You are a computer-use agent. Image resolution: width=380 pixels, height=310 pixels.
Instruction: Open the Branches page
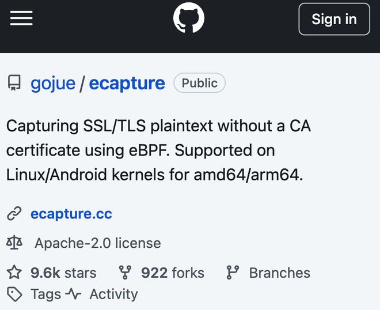(x=279, y=273)
